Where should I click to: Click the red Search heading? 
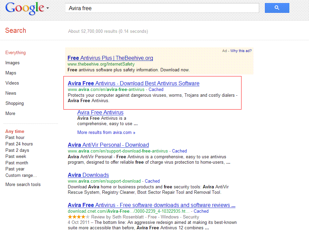(16, 30)
